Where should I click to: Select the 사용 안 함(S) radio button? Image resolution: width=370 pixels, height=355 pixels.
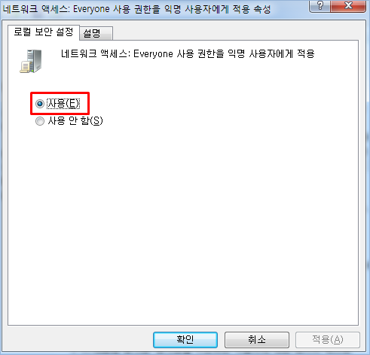point(40,121)
